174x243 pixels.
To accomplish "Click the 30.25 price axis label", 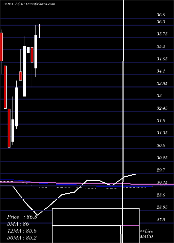I will (162, 158).
